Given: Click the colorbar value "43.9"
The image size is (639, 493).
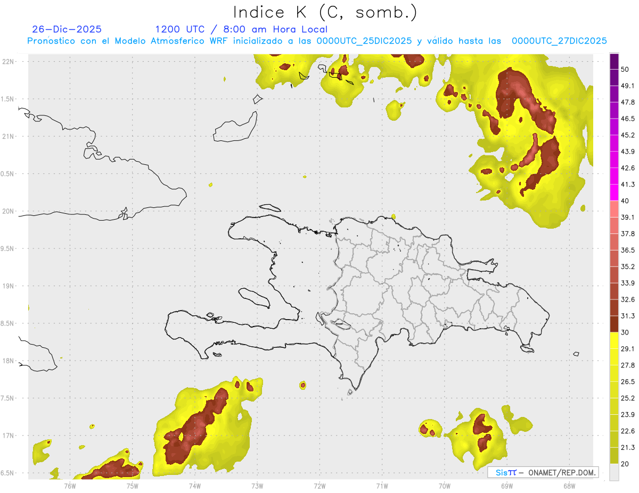Looking at the screenshot, I should click(x=628, y=152).
